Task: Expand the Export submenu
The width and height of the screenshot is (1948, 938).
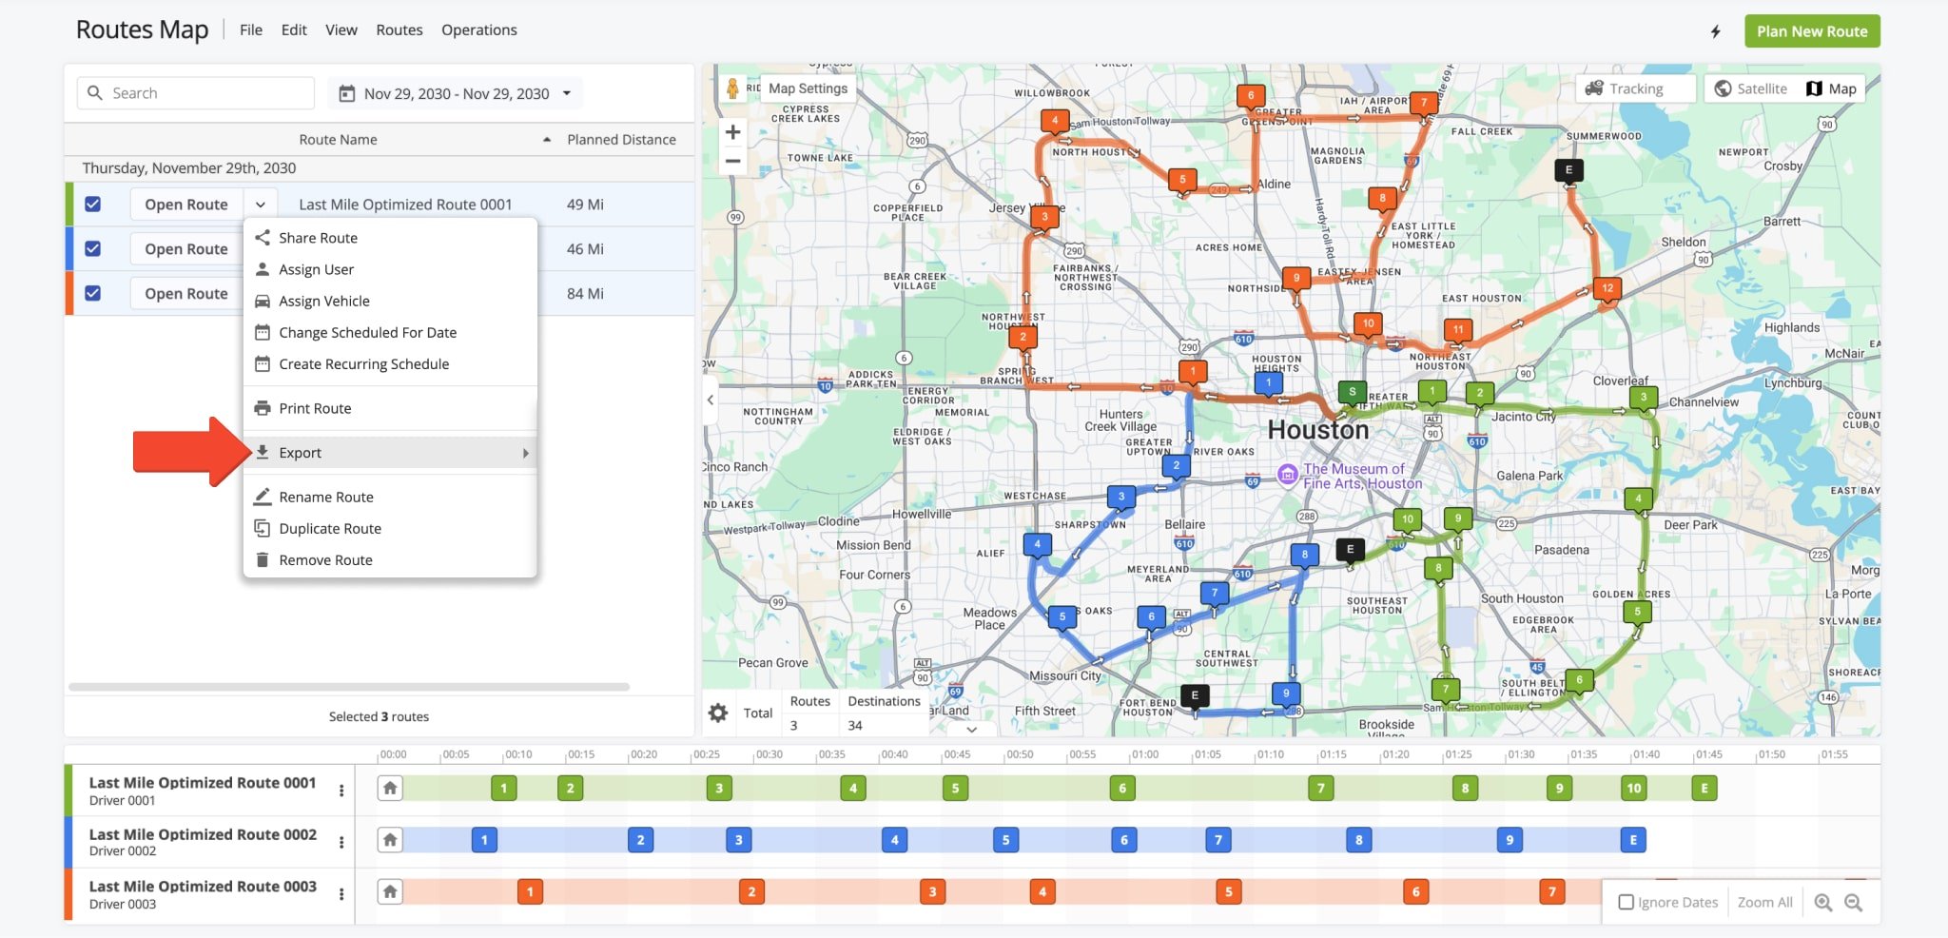Action: click(x=391, y=453)
